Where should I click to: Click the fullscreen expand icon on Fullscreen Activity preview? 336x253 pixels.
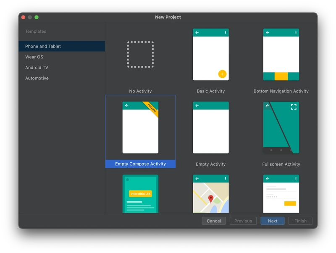[295, 105]
